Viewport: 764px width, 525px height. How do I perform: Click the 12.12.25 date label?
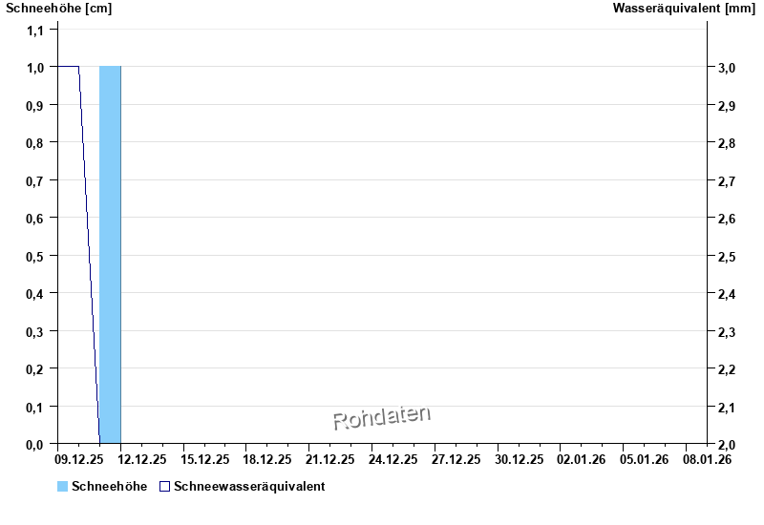(x=142, y=459)
